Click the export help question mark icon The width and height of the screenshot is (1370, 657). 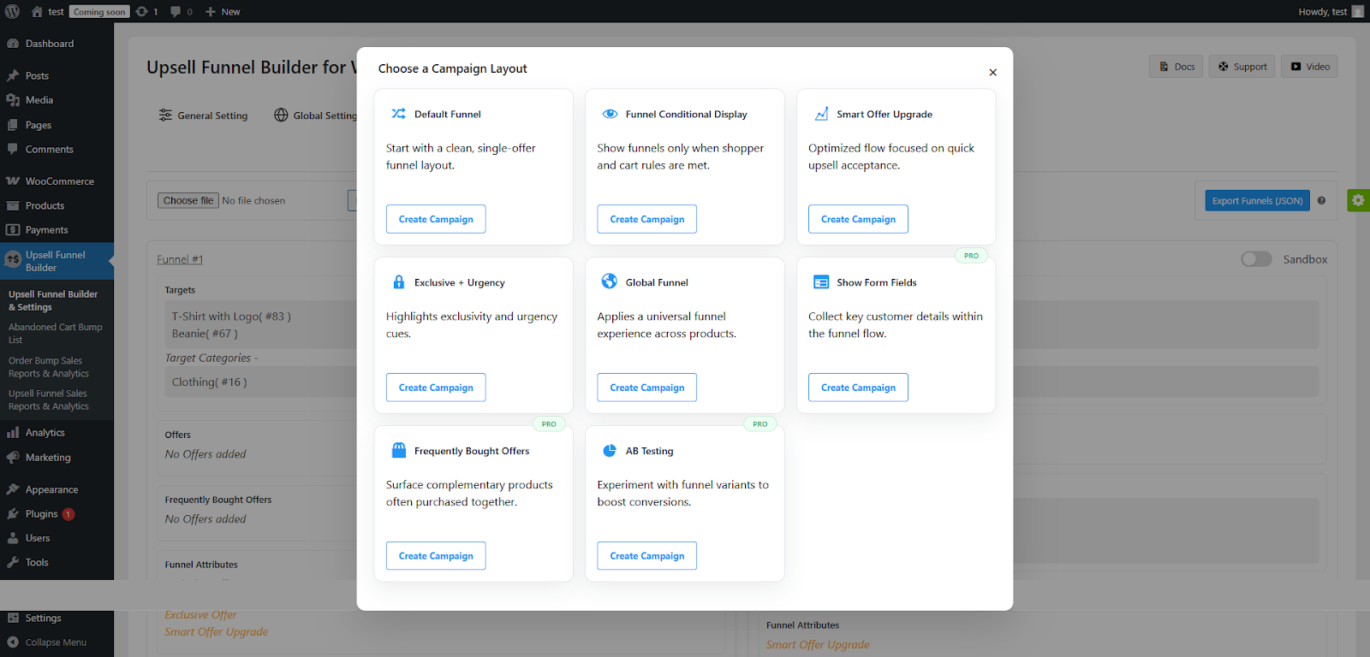1321,201
